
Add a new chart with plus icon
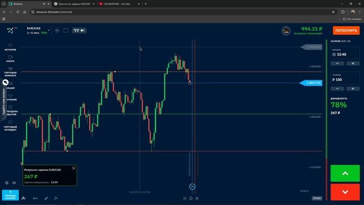57,30
